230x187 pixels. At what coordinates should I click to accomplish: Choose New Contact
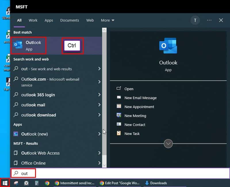(135, 125)
